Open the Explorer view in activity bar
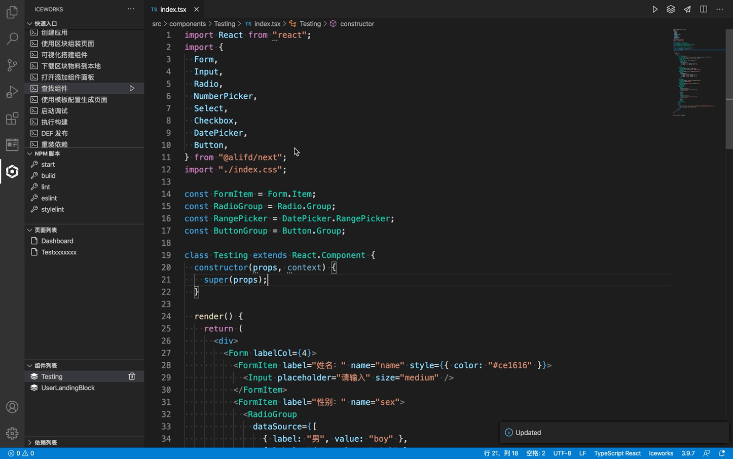This screenshot has width=733, height=459. (x=12, y=12)
